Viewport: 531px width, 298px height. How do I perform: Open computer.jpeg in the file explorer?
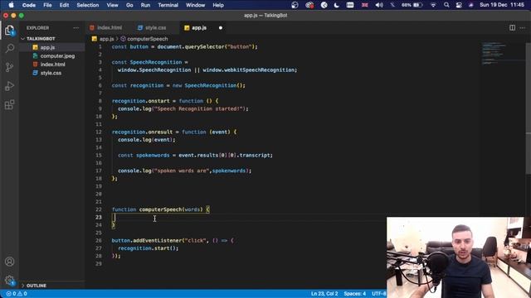point(57,55)
